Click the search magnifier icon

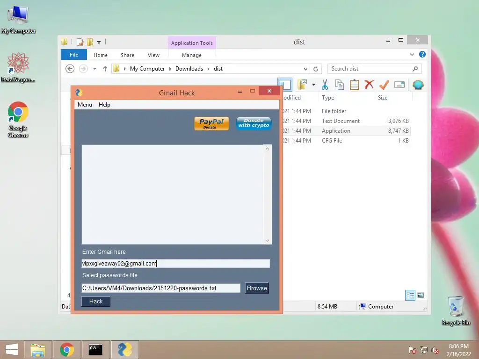tap(415, 69)
